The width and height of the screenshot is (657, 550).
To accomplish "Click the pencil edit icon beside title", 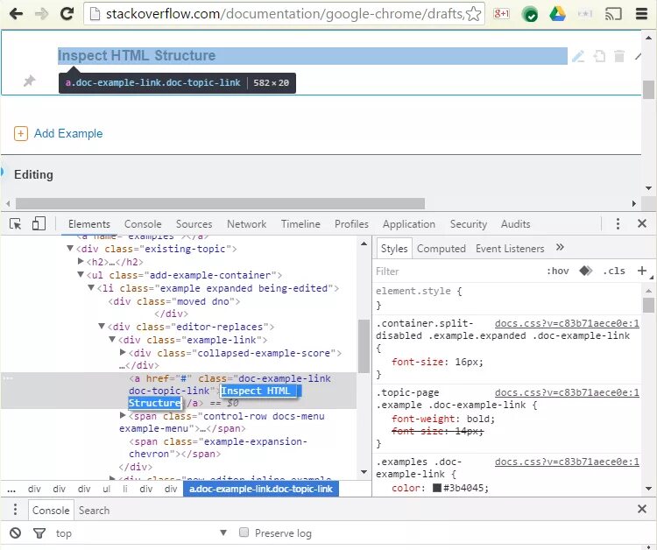I will 578,56.
